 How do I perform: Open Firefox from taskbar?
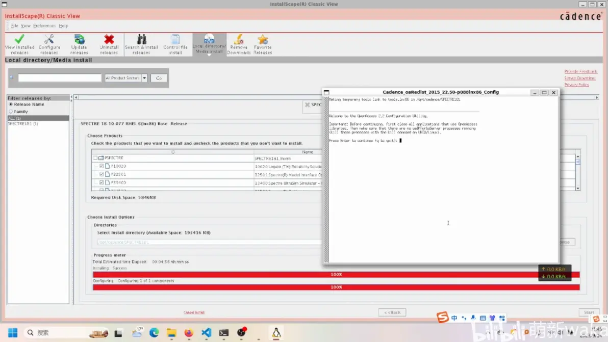point(188,333)
